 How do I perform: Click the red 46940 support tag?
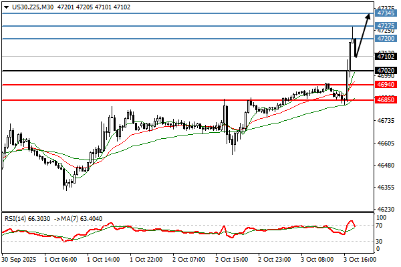click(386, 85)
